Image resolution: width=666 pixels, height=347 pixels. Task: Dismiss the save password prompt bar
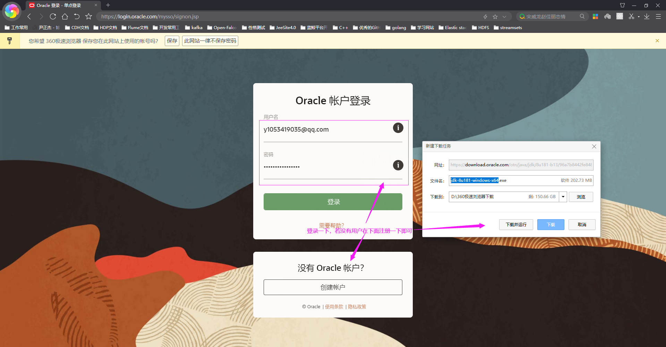657,41
